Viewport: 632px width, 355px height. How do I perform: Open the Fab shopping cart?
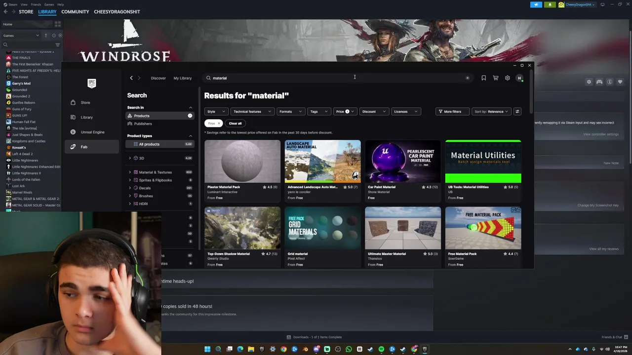pyautogui.click(x=495, y=78)
